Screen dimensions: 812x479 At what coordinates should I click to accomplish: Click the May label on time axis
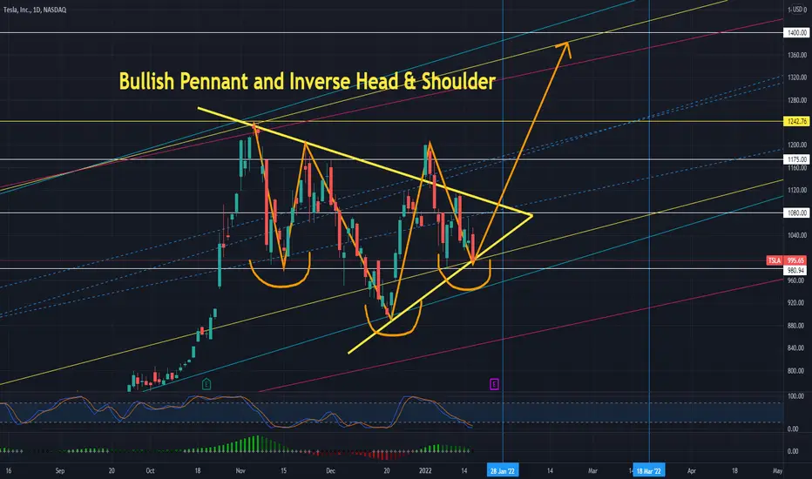(777, 470)
